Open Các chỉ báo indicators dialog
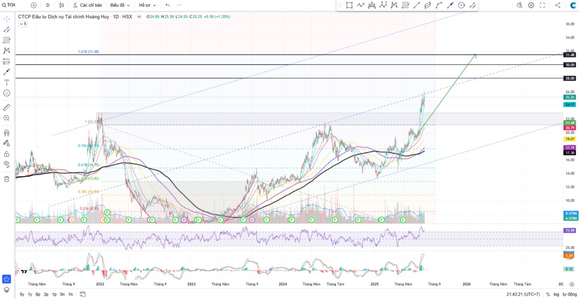579x299 pixels. (x=87, y=5)
